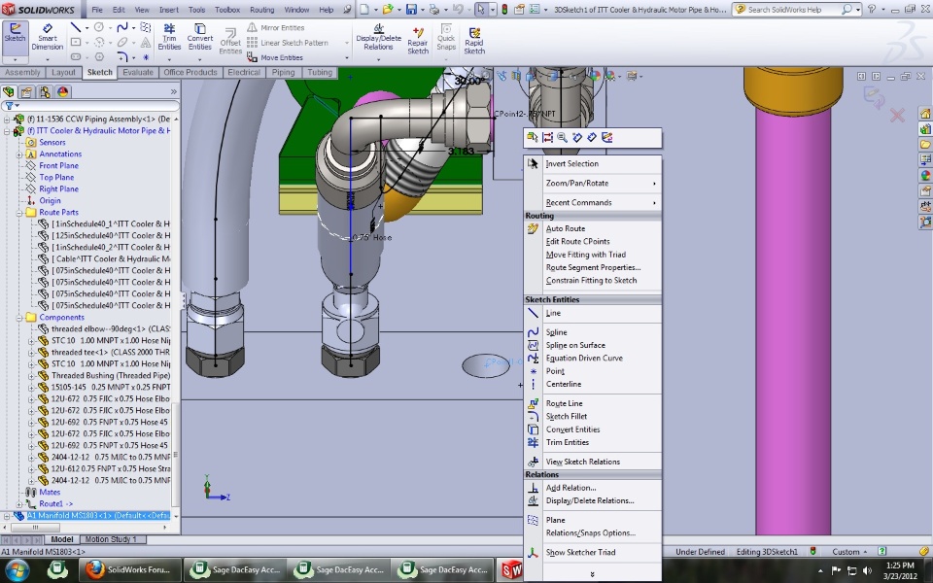Expand the Route1 tree node
This screenshot has width=933, height=583.
pyautogui.click(x=19, y=504)
